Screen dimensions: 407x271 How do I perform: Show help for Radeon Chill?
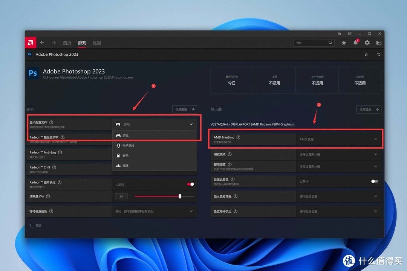(54, 167)
